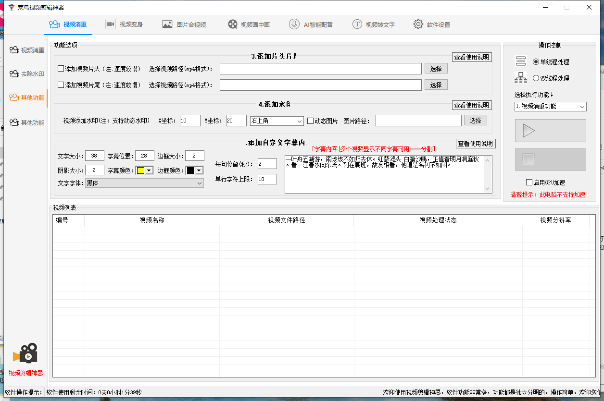604x401 pixels.
Task: Toggle the 动态图片 checkbox
Action: coord(311,121)
